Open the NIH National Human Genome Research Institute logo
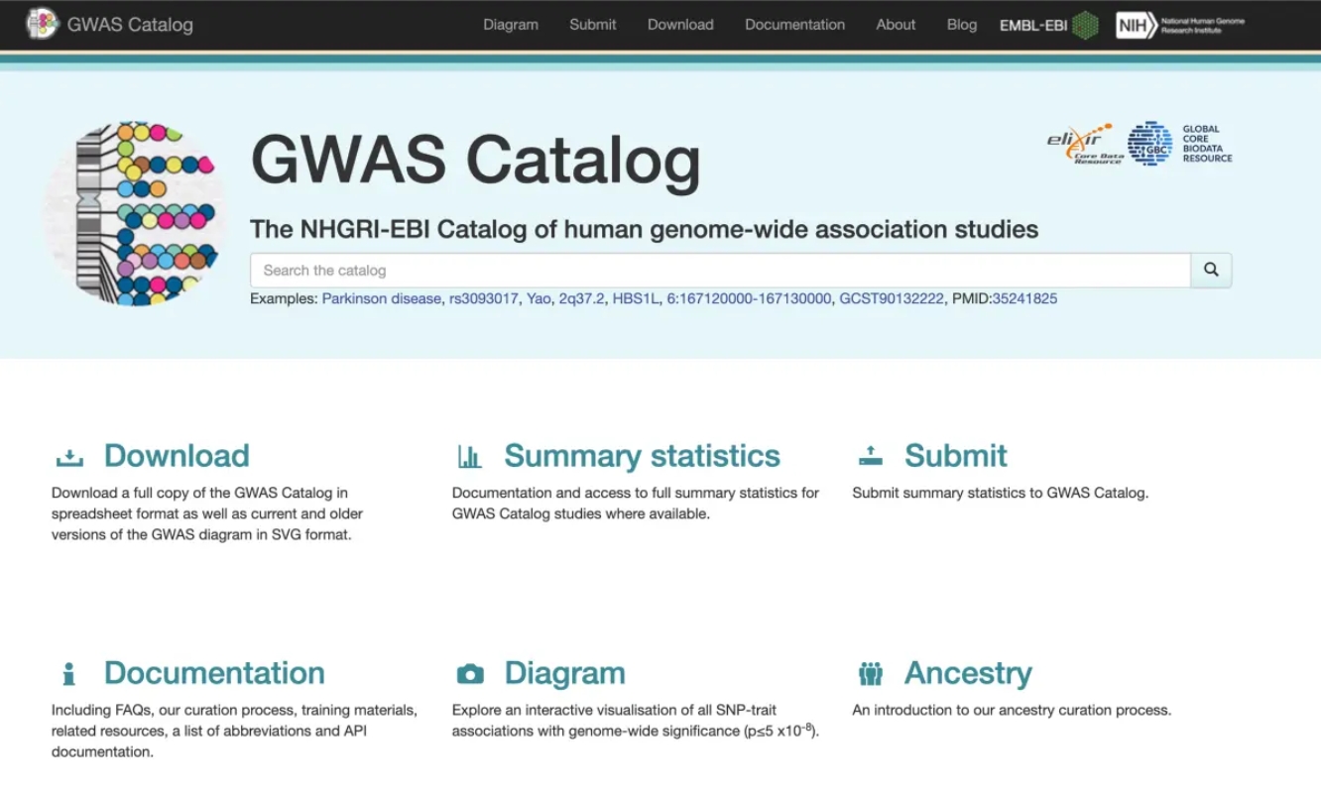 coord(1180,25)
